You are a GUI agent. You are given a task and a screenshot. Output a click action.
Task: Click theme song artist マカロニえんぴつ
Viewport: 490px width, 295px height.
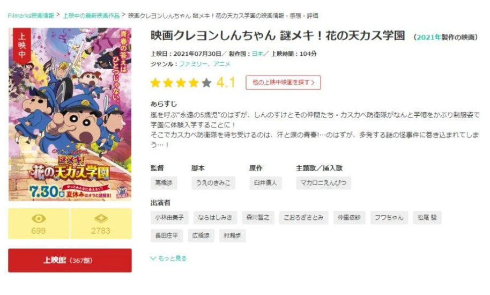point(323,183)
